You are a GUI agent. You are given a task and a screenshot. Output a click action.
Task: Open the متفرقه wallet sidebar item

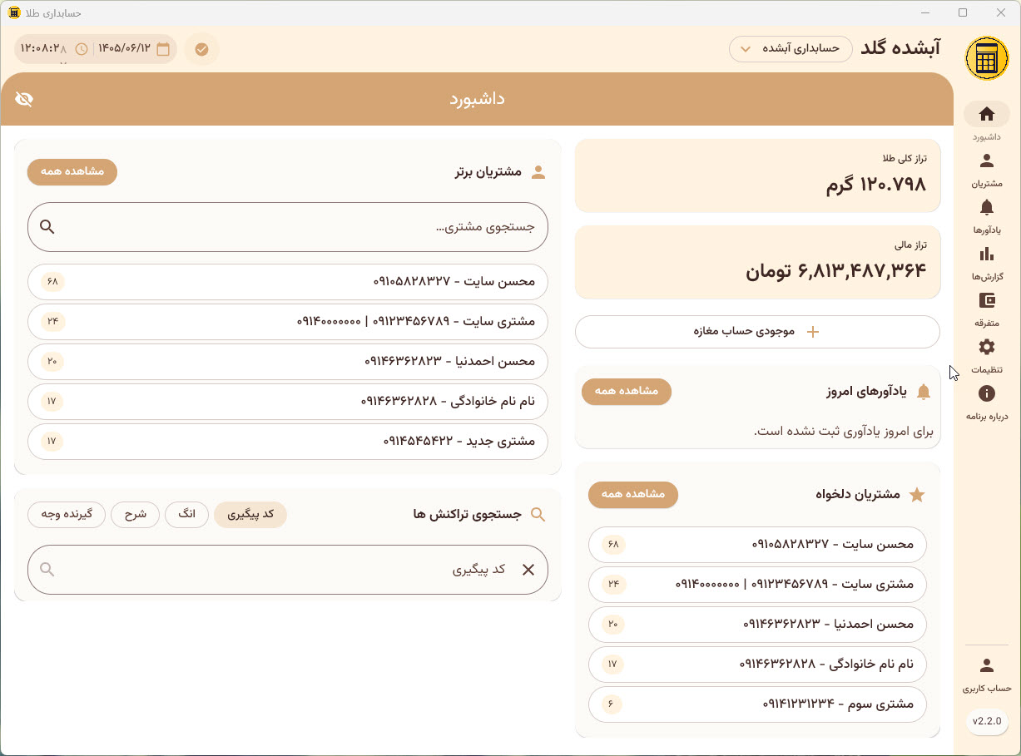coord(987,309)
